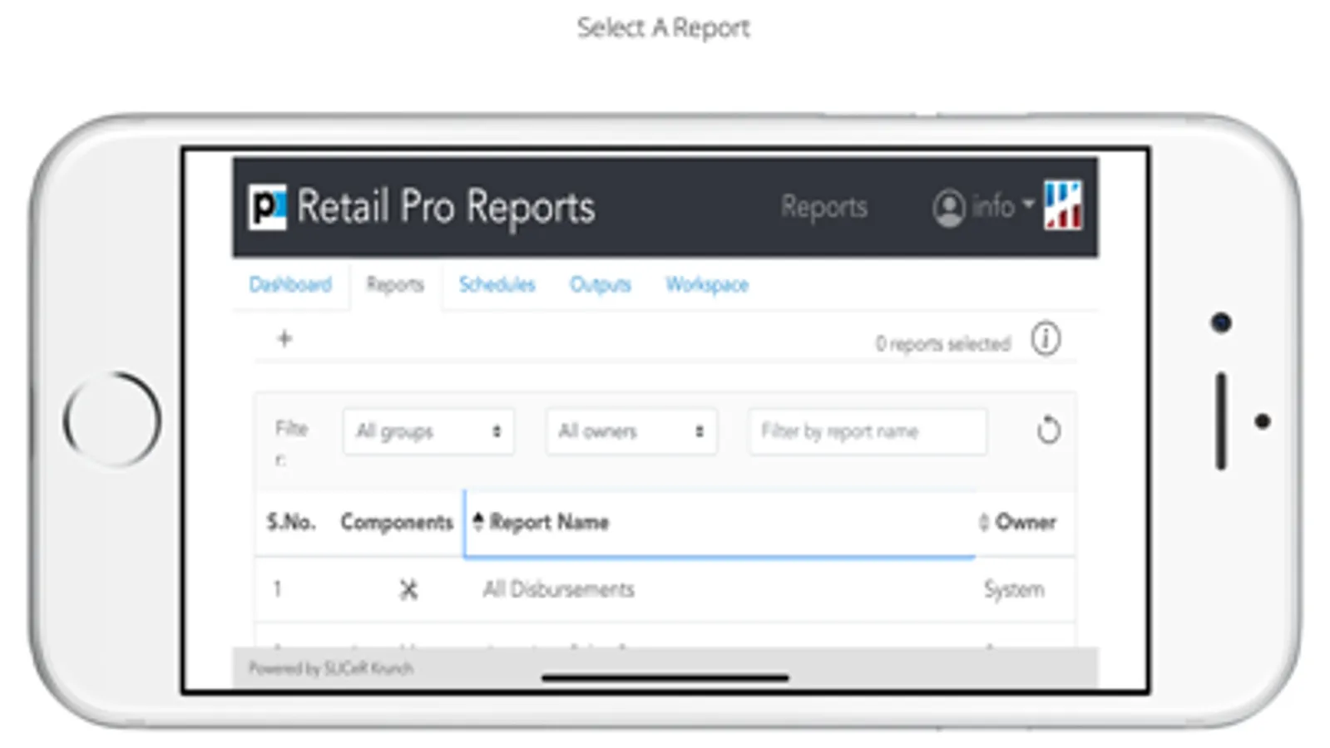
Task: Click the Filter by report name field
Action: (868, 431)
